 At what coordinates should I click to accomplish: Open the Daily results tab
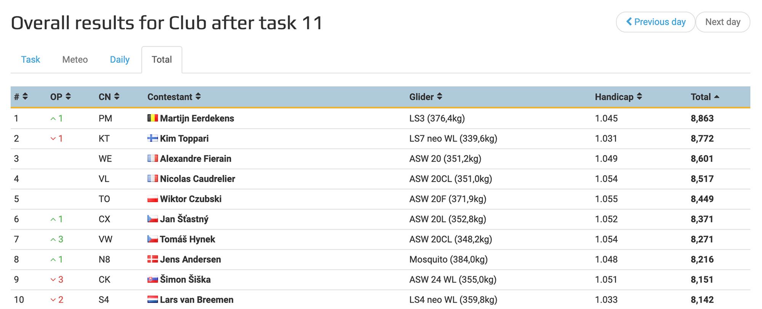coord(120,60)
